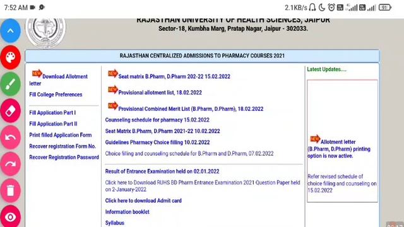Viewport: 404px width, 227px height.
Task: Open Seat matrix B.Pharm, D.Pharm 15.02.2022
Action: (174, 76)
